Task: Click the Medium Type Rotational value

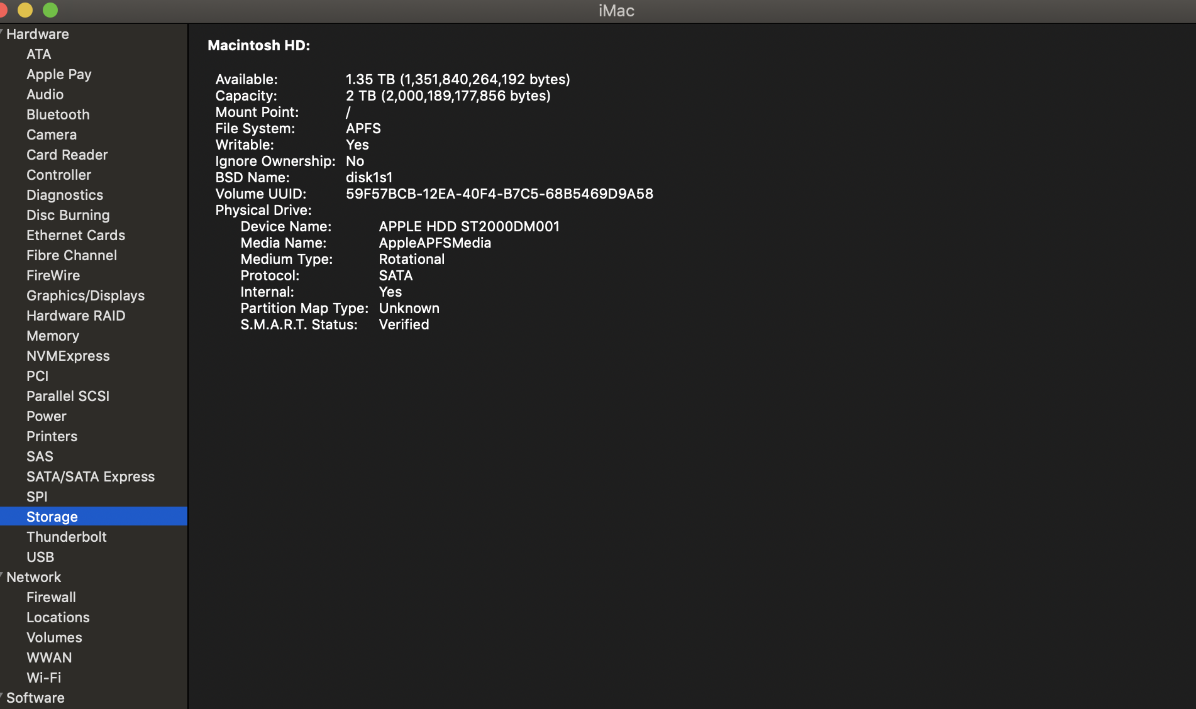Action: click(411, 259)
